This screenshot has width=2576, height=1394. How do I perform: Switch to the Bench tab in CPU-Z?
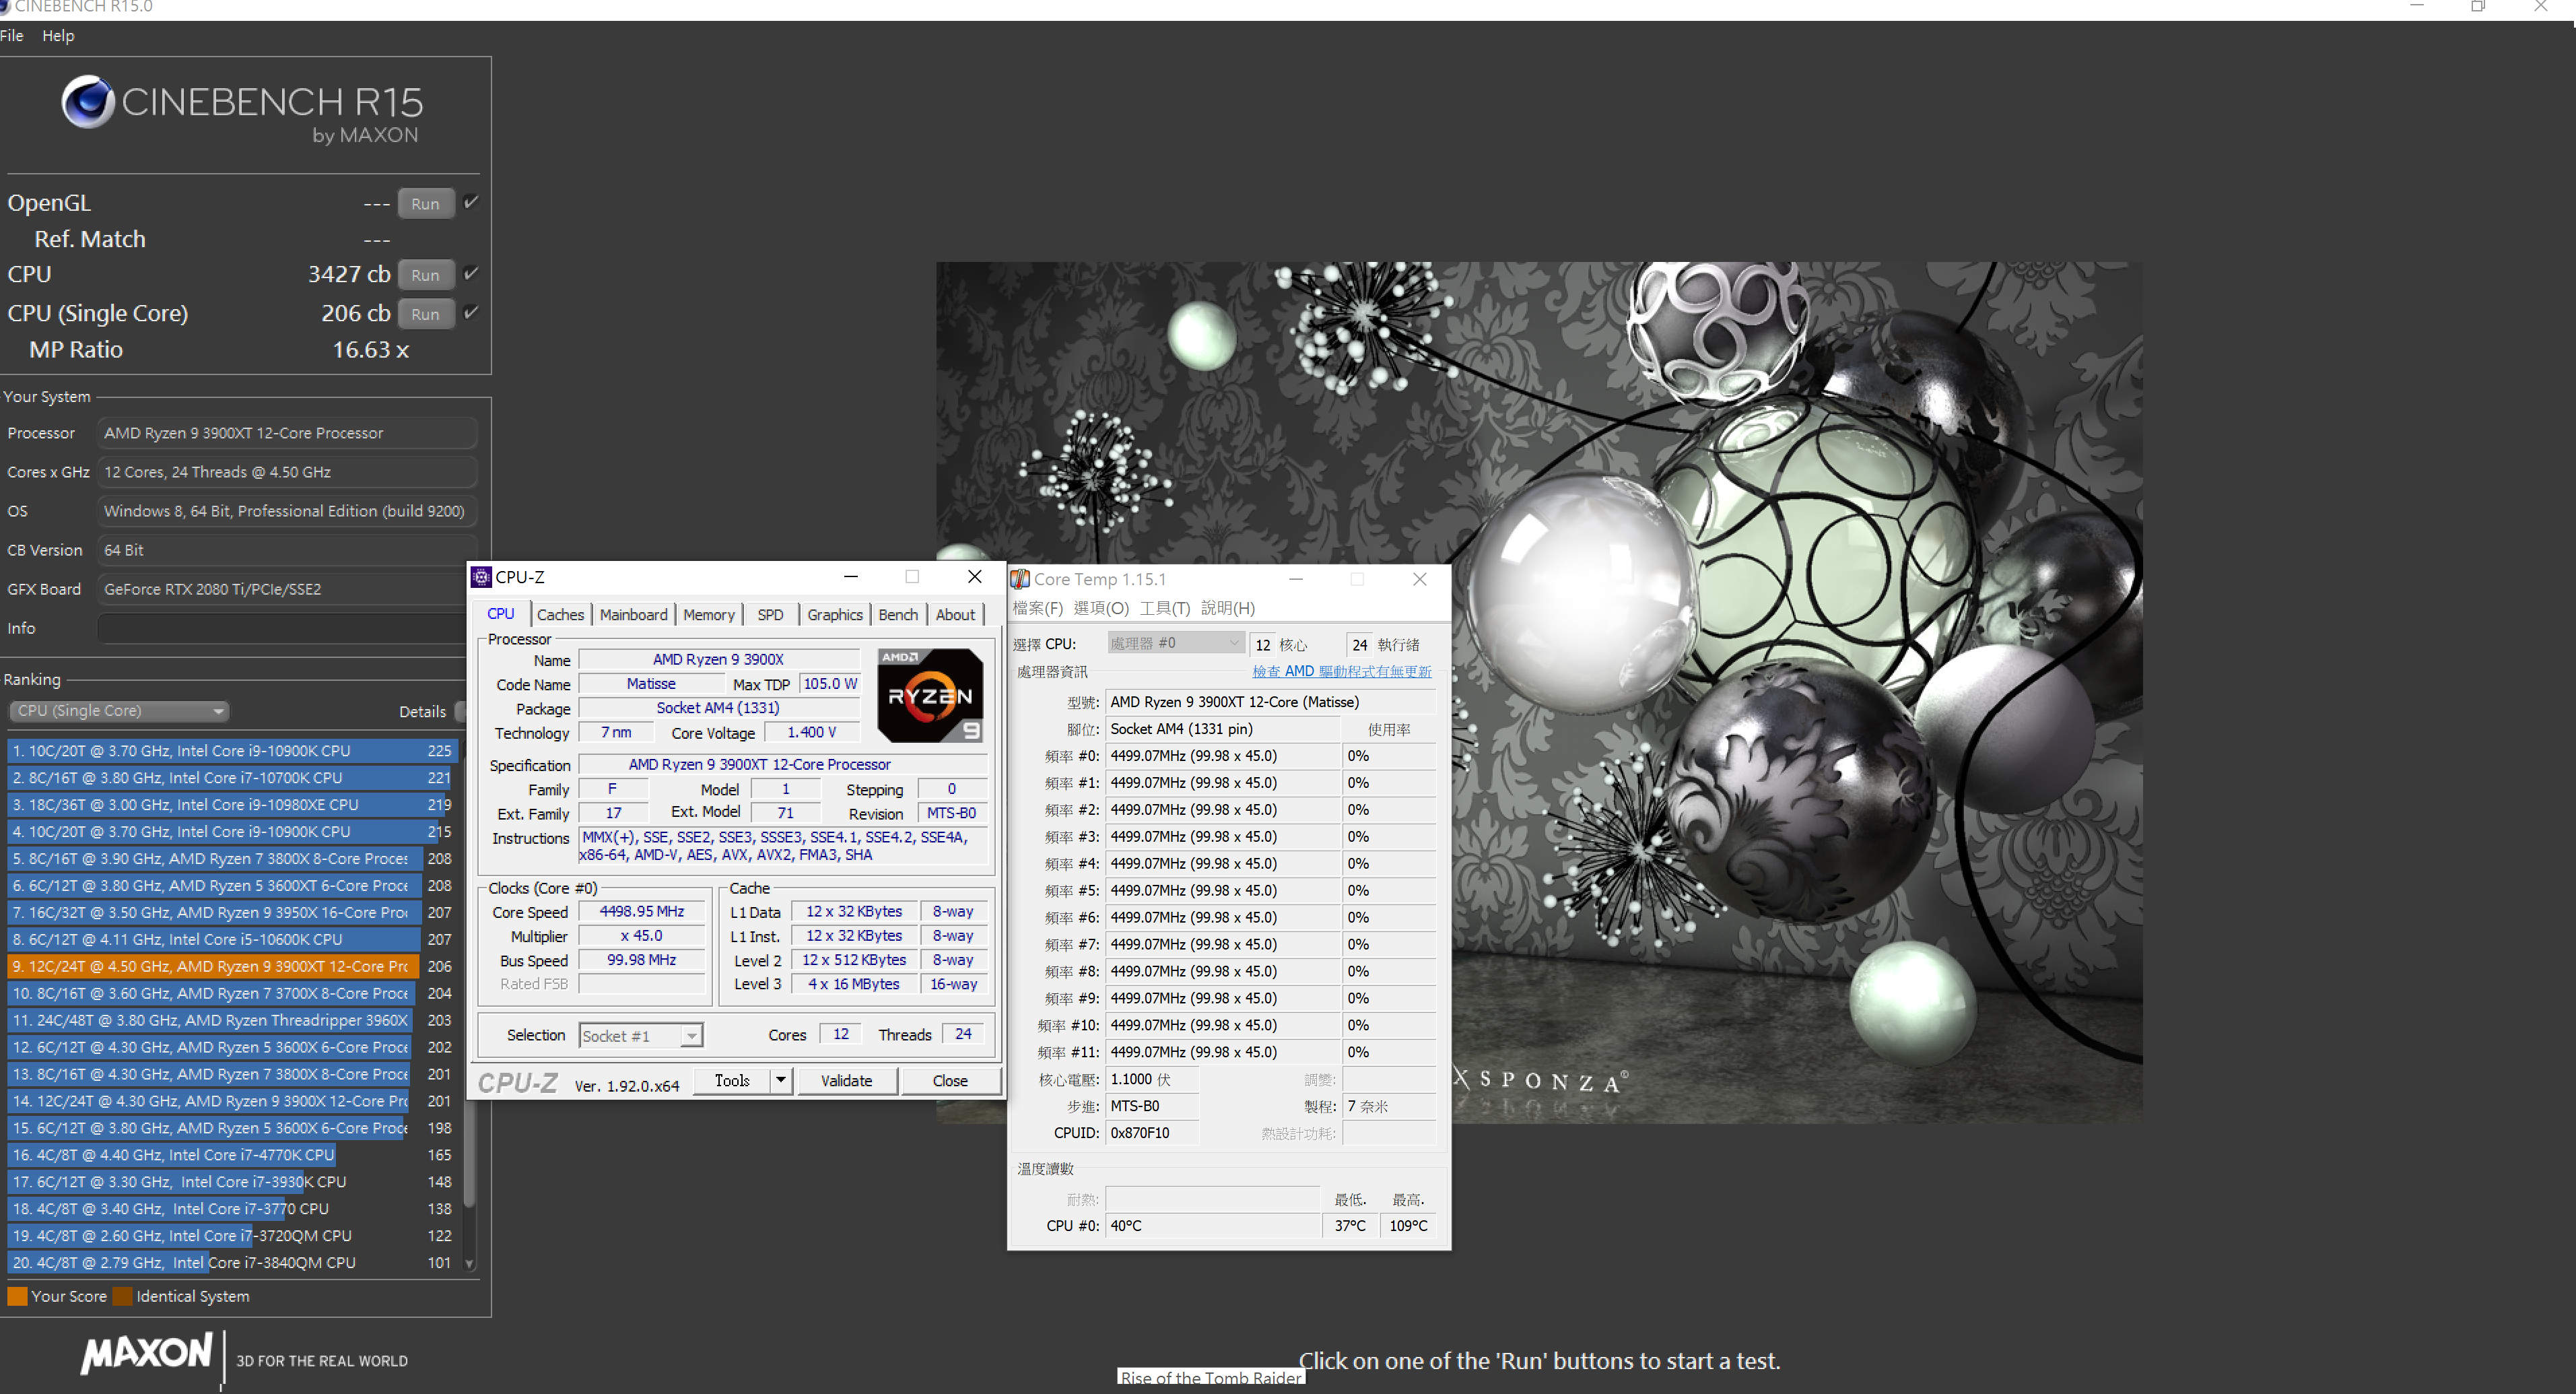pyautogui.click(x=898, y=614)
